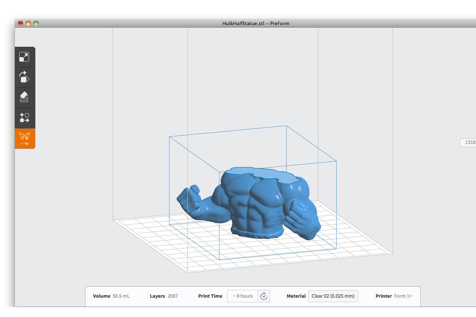Open the Supports generation tool
Image resolution: width=476 pixels, height=317 pixels.
pos(25,98)
